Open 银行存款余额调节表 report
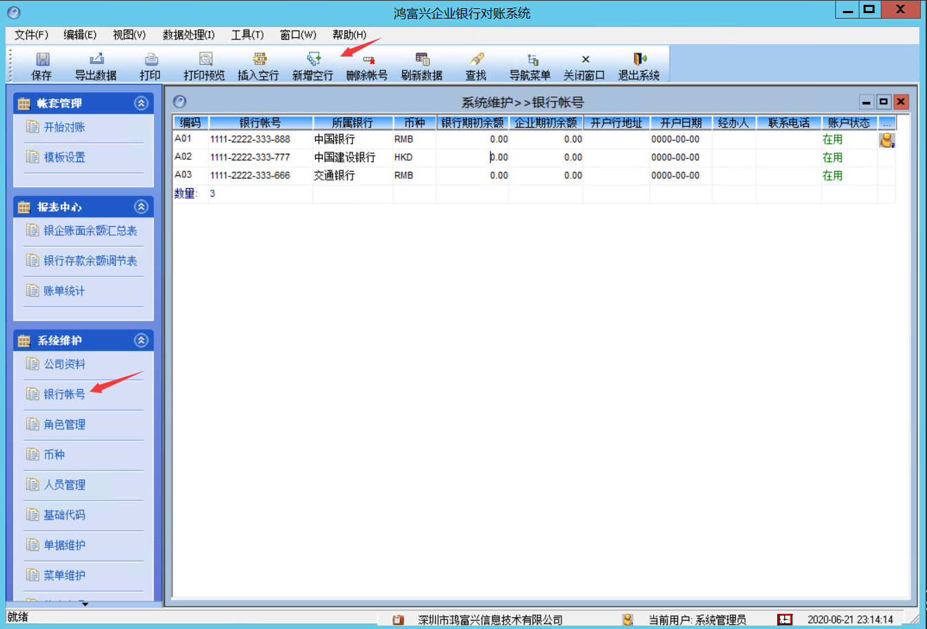 (x=90, y=261)
